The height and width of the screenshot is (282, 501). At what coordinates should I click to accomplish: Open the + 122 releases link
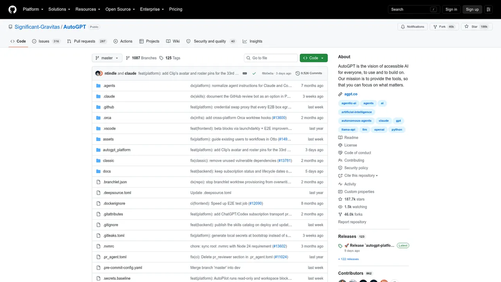(348, 259)
